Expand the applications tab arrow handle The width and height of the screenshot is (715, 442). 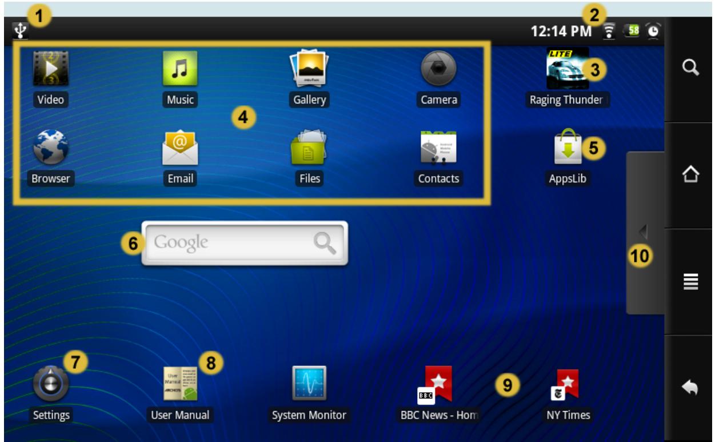645,232
